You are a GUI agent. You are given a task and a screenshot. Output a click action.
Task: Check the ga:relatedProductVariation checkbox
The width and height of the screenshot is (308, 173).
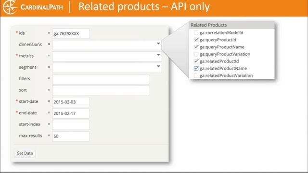(x=196, y=75)
